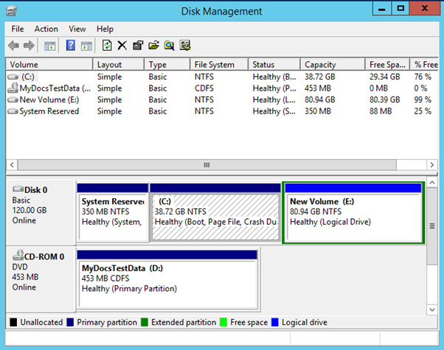Image resolution: width=444 pixels, height=350 pixels.
Task: Click the CDFS file system cell
Action: [204, 88]
